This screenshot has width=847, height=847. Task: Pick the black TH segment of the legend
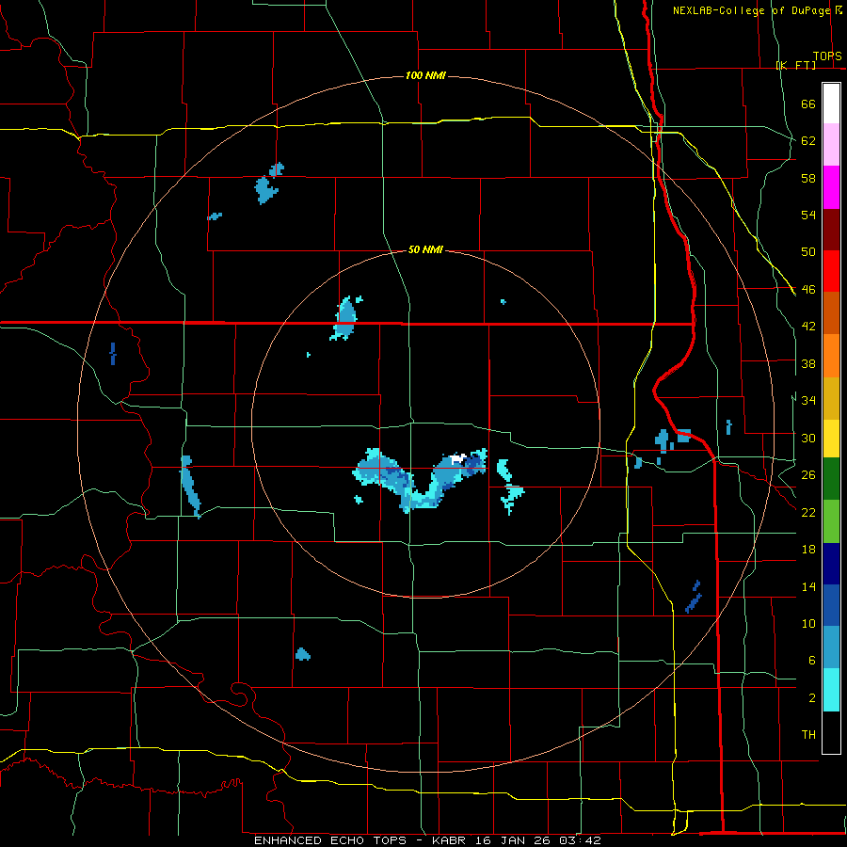[831, 732]
